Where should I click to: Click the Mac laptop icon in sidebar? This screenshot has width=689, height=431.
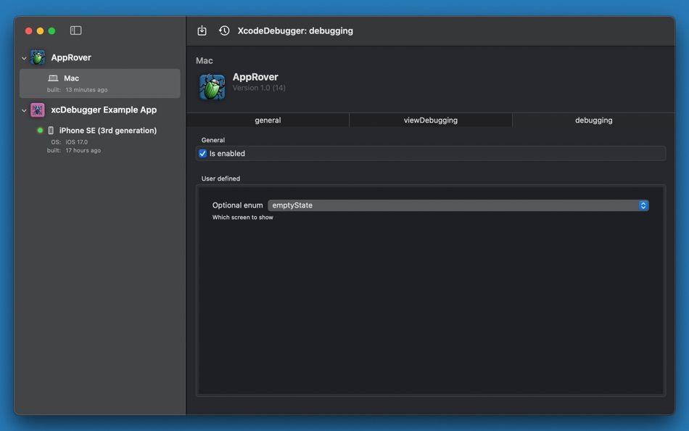pyautogui.click(x=53, y=78)
